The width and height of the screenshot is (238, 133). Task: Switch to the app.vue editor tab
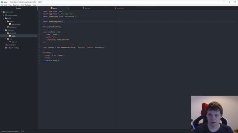87,8
